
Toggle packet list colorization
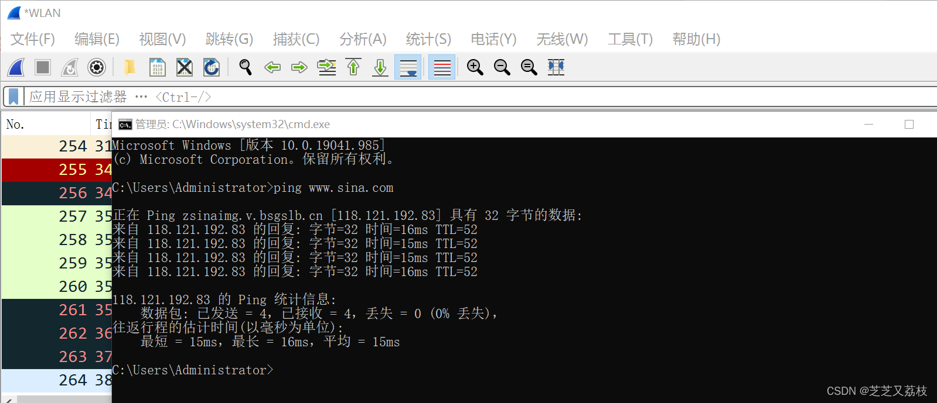tap(442, 67)
